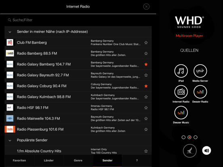Click the Radio Mainwelle logo thumbnail
Viewport: 223px width, 167px height.
pos(10,119)
